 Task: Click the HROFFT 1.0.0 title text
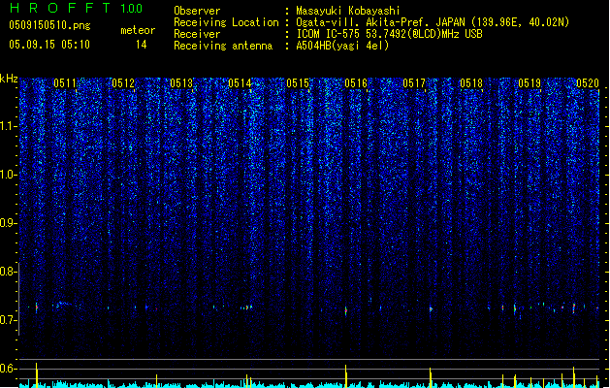(76, 8)
